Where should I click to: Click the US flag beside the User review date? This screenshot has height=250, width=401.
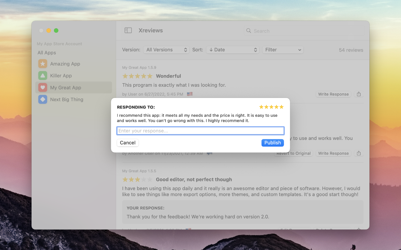coord(190,94)
